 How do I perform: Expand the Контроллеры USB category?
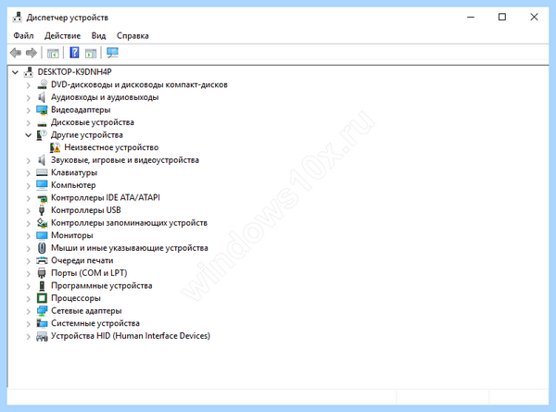29,210
